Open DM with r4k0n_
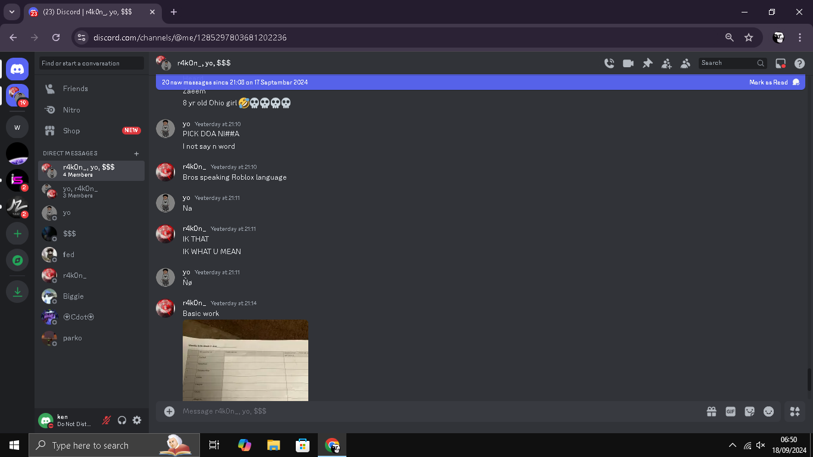This screenshot has width=813, height=457. tap(91, 275)
